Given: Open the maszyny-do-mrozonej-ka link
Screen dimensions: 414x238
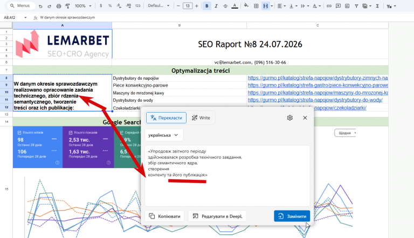Looking at the screenshot, I should point(318,93).
